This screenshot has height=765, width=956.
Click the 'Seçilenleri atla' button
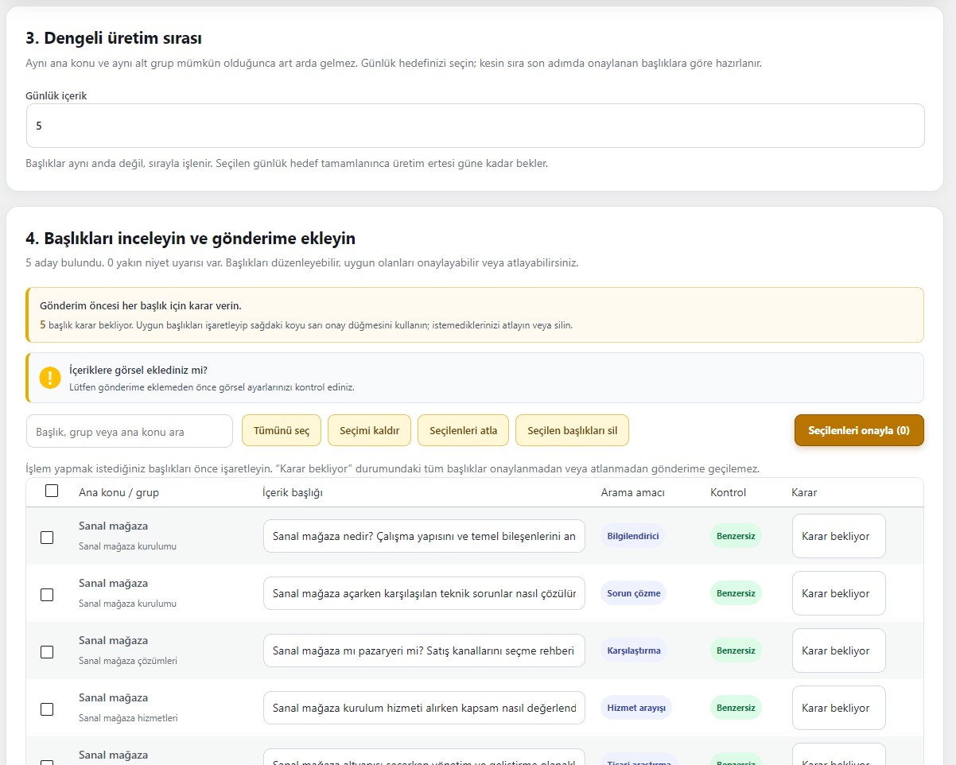point(463,431)
